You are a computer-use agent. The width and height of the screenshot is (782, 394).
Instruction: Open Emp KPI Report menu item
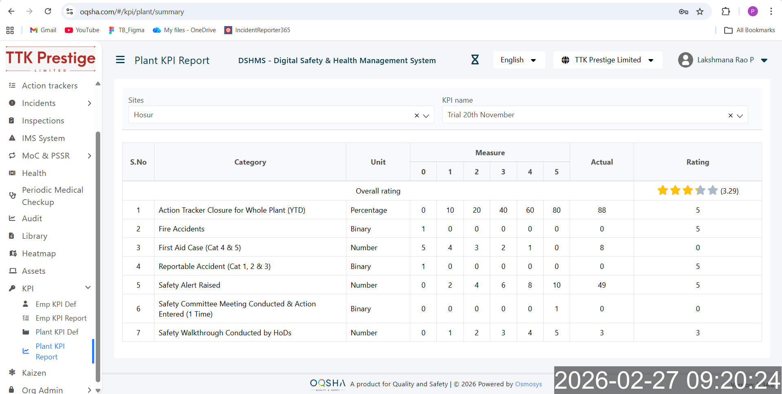[x=61, y=318]
